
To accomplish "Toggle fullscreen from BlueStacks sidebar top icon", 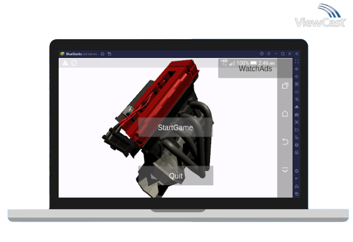I will [x=297, y=61].
